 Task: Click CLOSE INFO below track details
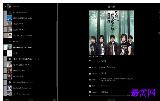112,100
